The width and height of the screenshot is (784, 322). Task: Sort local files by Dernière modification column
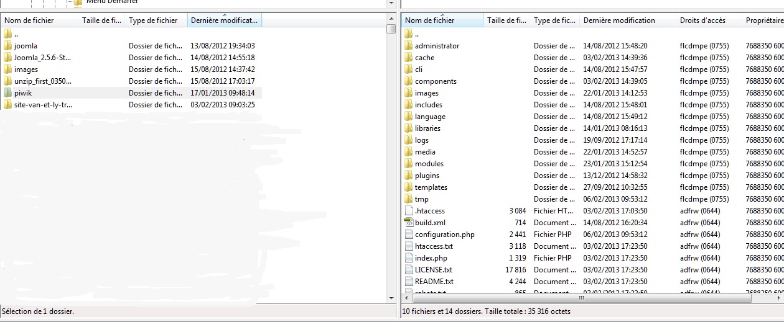(224, 20)
